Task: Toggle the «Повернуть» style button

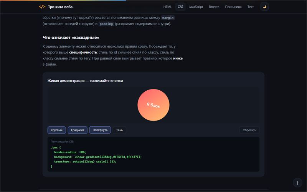Action: (100, 130)
